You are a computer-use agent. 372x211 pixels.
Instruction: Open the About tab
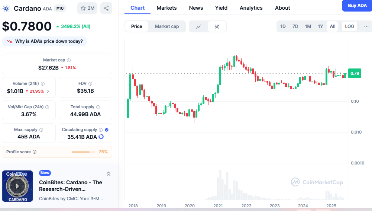[282, 8]
